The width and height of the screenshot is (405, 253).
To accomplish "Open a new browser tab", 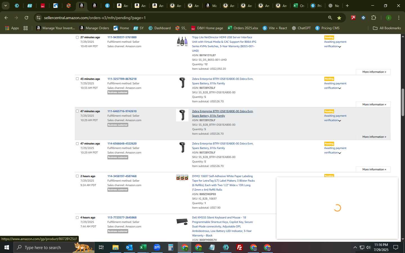I will (347, 6).
